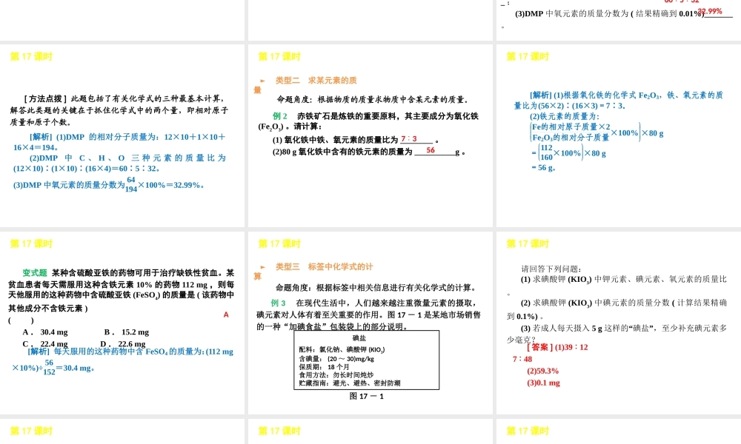Click '命题角度：根据物质的质量求物质中含某元素的质量'

pos(373,100)
